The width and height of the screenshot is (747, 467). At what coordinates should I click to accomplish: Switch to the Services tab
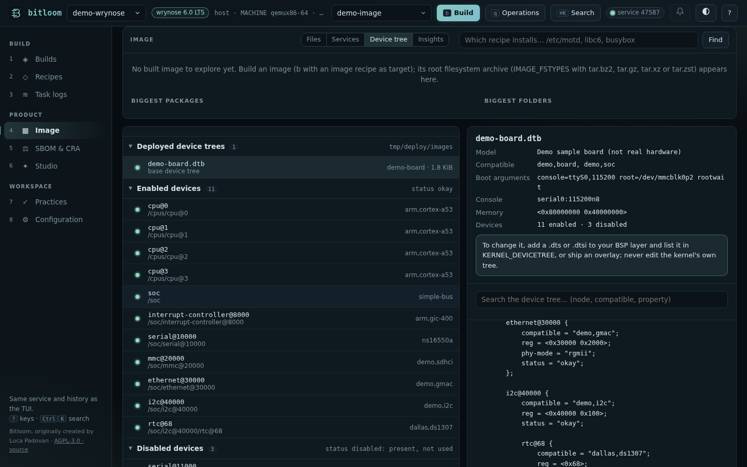345,39
